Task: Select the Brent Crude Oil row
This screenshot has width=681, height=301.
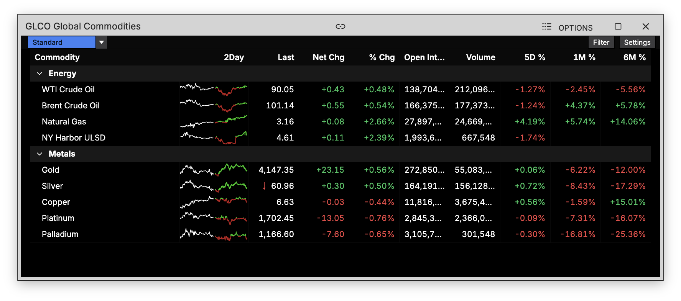Action: [x=340, y=106]
